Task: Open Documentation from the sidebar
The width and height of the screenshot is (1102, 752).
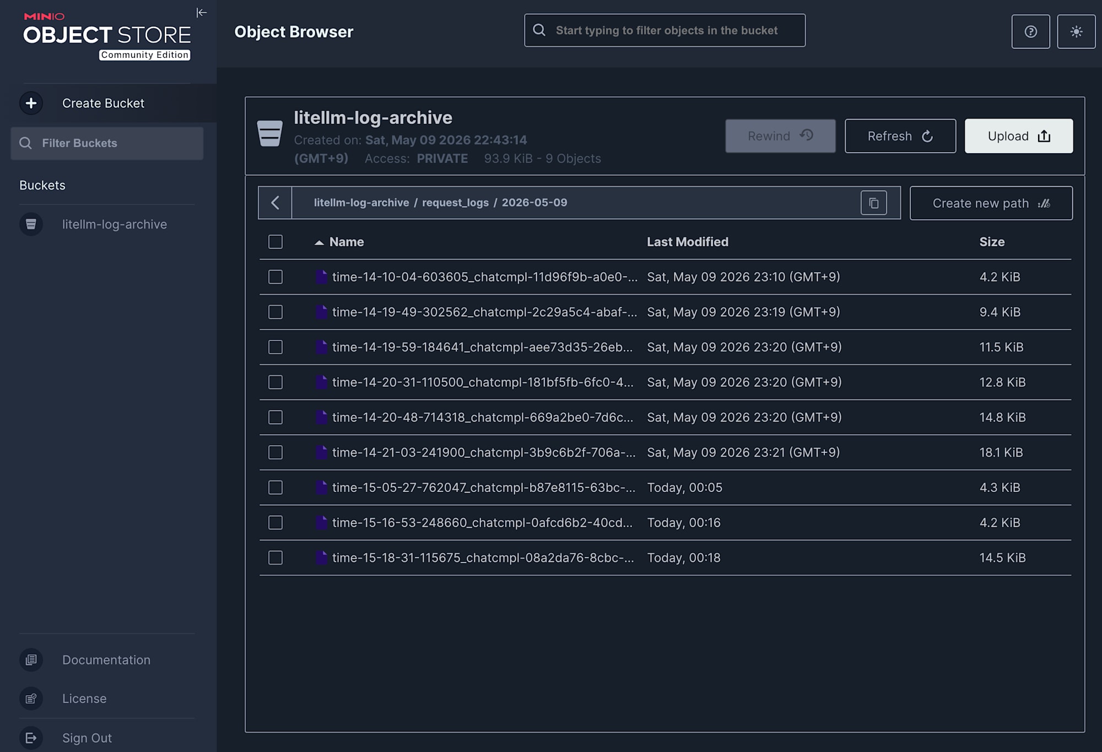Action: [x=106, y=660]
